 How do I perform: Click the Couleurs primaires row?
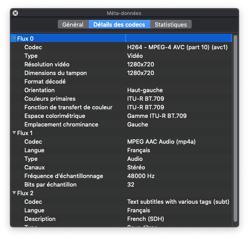tap(121, 99)
